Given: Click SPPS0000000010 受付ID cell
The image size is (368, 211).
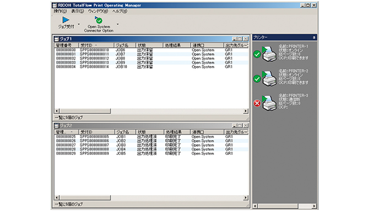Looking at the screenshot, I should click(x=94, y=50).
